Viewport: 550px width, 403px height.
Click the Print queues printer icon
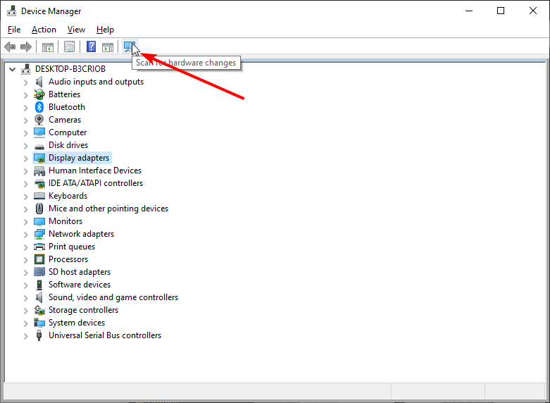(39, 247)
